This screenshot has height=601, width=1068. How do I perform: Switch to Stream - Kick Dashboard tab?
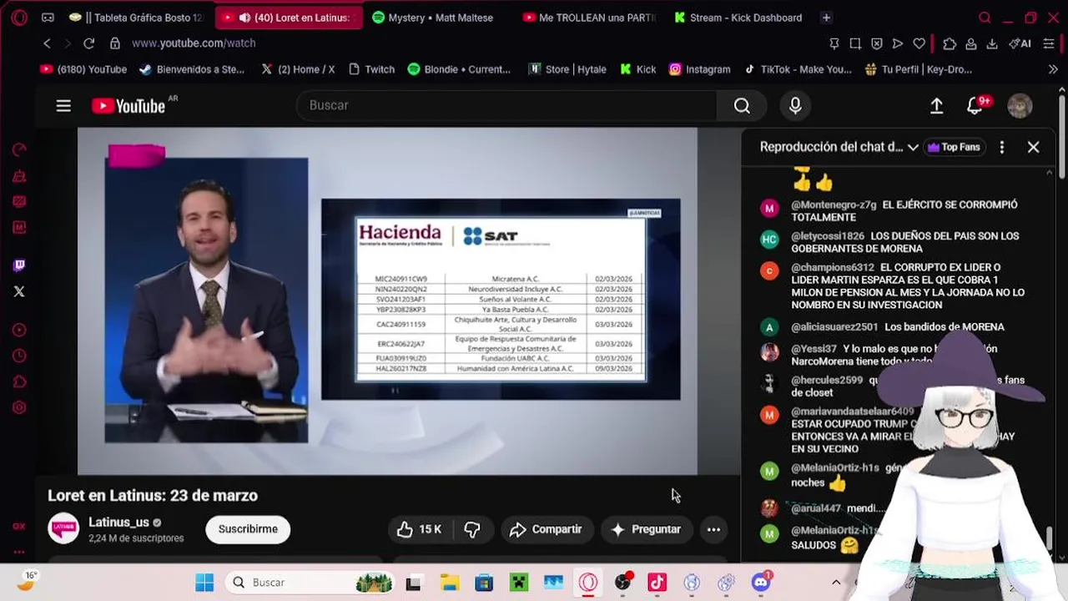739,18
